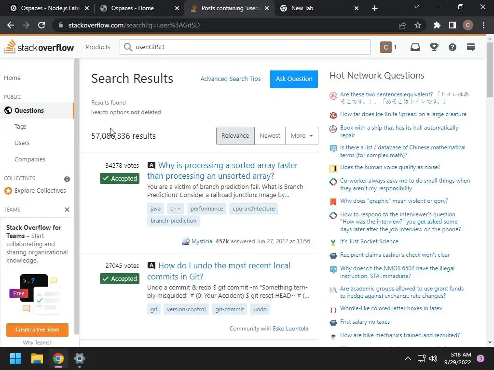Click the Collectives info icon
This screenshot has width=494, height=370.
click(67, 179)
